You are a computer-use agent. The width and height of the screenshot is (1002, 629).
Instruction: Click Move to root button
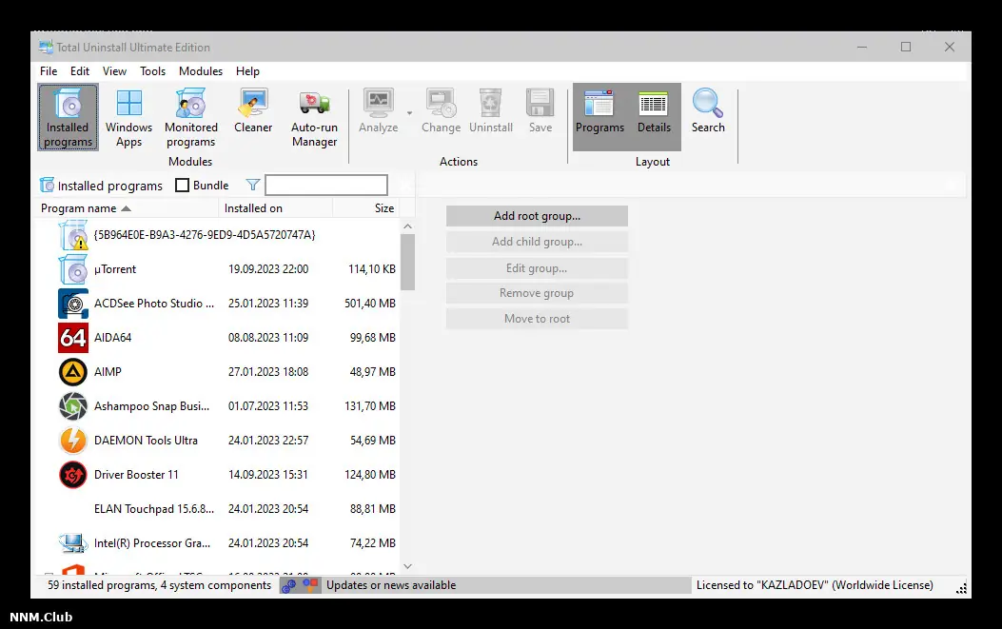coord(537,319)
